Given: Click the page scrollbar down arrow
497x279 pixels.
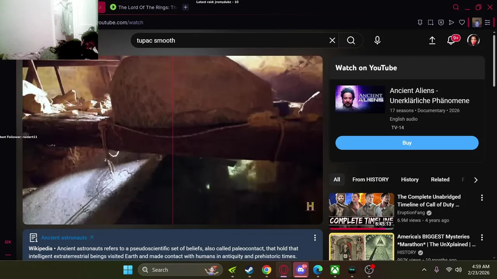Looking at the screenshot, I should pyautogui.click(x=494, y=257).
